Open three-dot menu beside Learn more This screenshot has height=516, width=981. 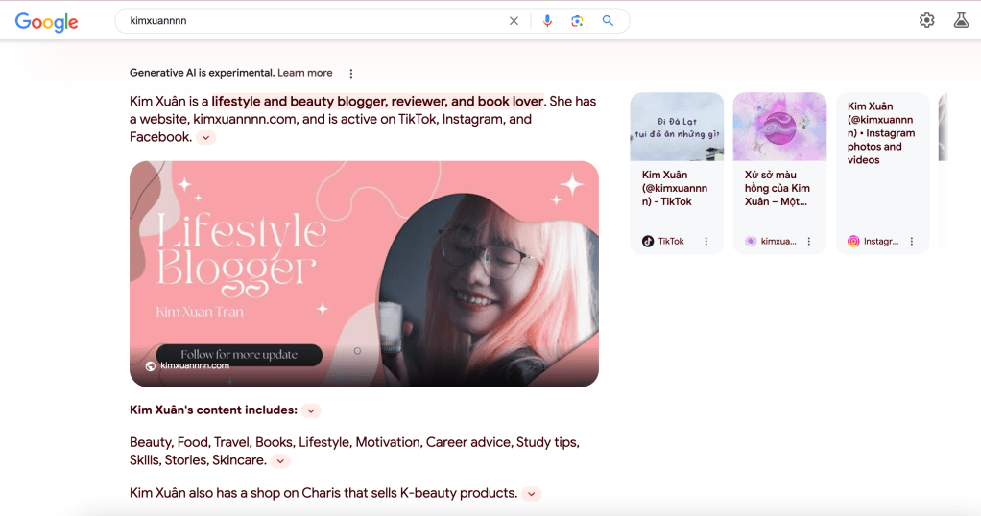(x=351, y=74)
